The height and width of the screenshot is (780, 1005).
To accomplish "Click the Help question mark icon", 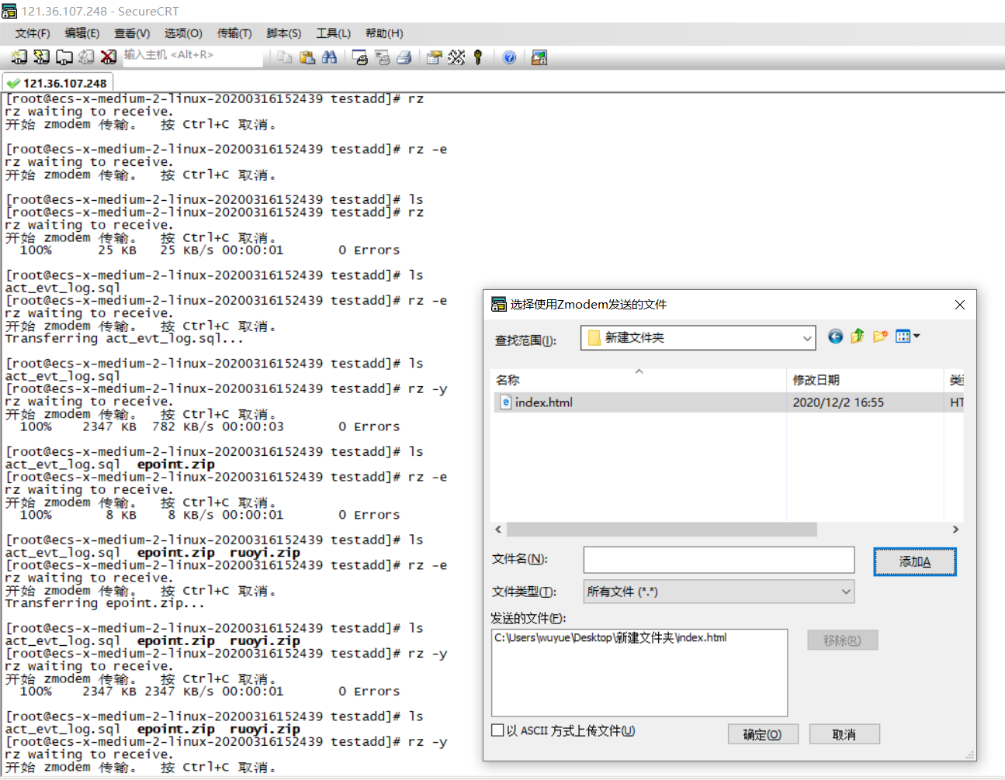I will point(509,57).
